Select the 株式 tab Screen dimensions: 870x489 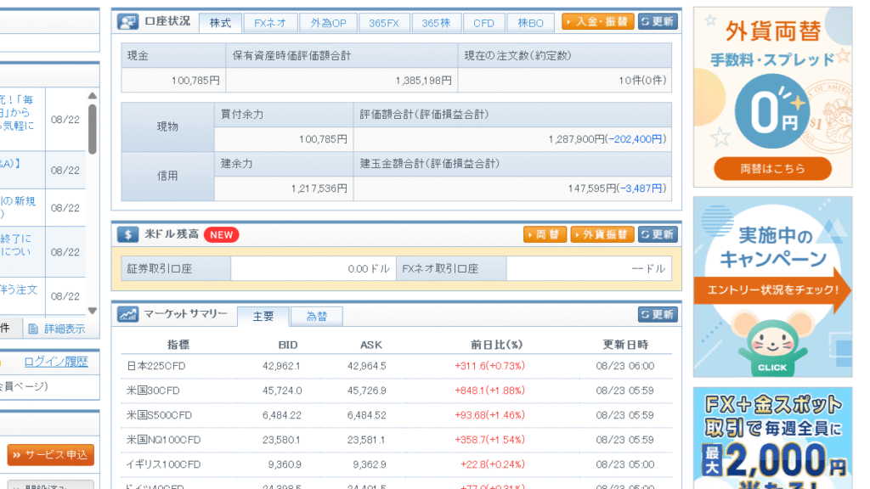(220, 23)
